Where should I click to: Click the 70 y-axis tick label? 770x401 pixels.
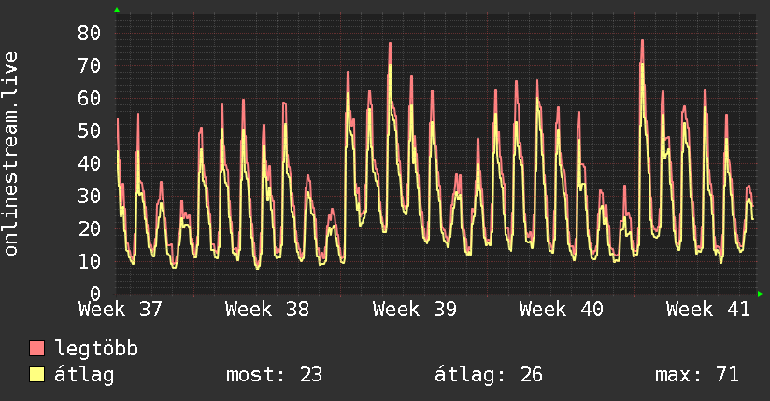tap(90, 65)
